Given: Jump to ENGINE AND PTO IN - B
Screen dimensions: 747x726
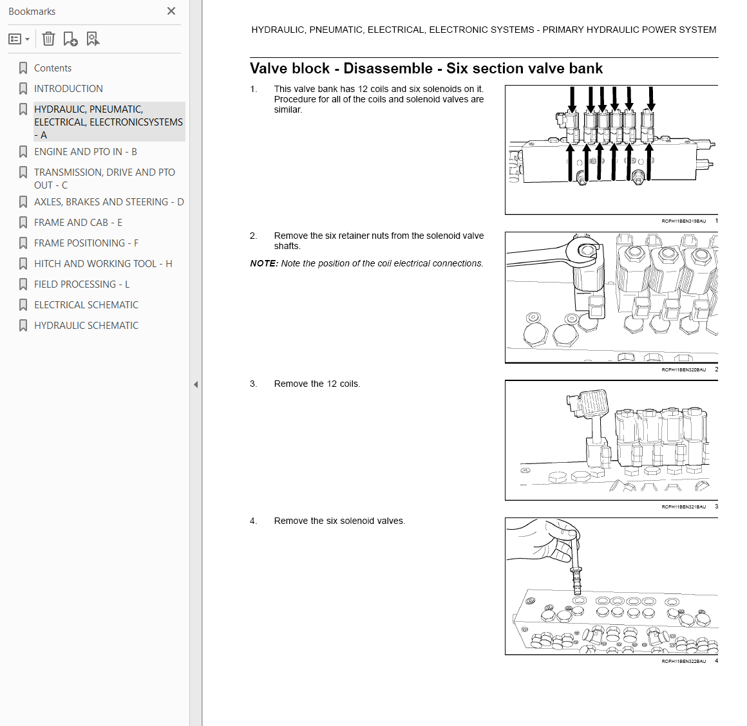Looking at the screenshot, I should pos(85,152).
